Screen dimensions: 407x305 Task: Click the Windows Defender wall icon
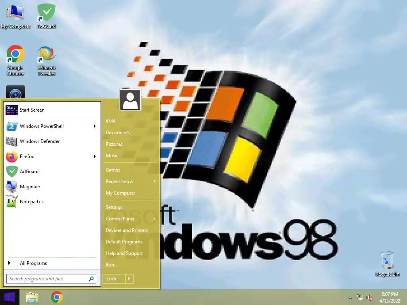(12, 141)
